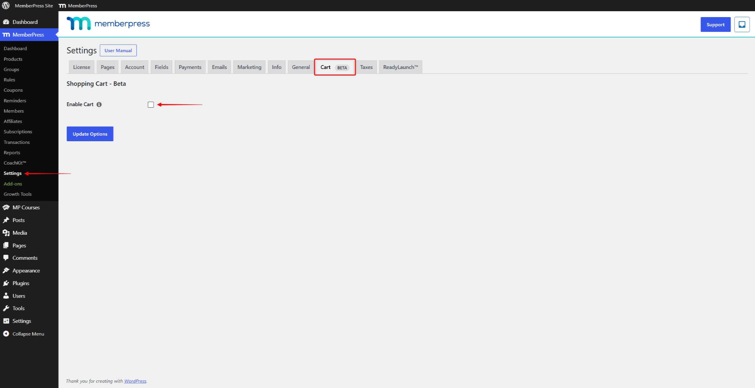Open the Pages settings tab
This screenshot has width=755, height=388.
(x=107, y=67)
